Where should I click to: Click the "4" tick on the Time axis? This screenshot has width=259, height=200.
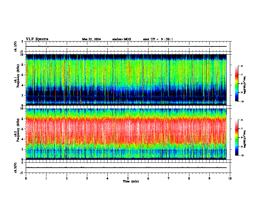pos(108,178)
